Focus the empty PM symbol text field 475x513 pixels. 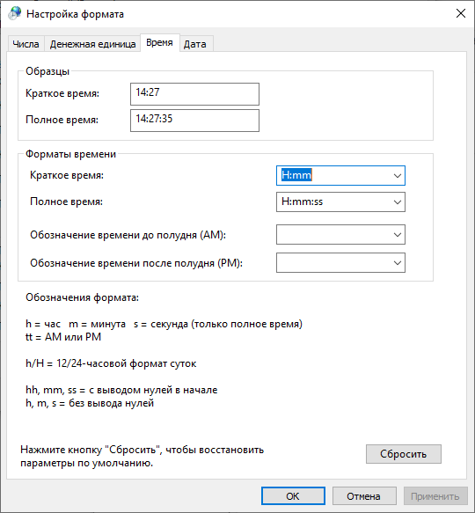click(333, 263)
